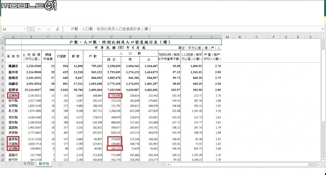
Task: Click the highlighted total cell 219,628
Action: coord(115,139)
